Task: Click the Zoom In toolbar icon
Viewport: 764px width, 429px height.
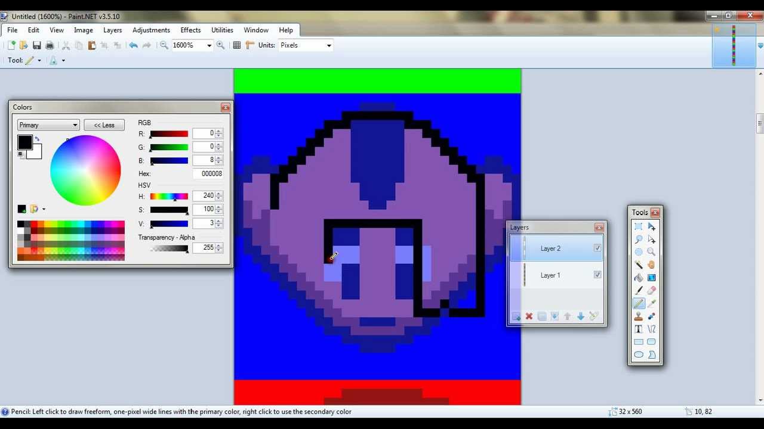Action: tap(220, 45)
